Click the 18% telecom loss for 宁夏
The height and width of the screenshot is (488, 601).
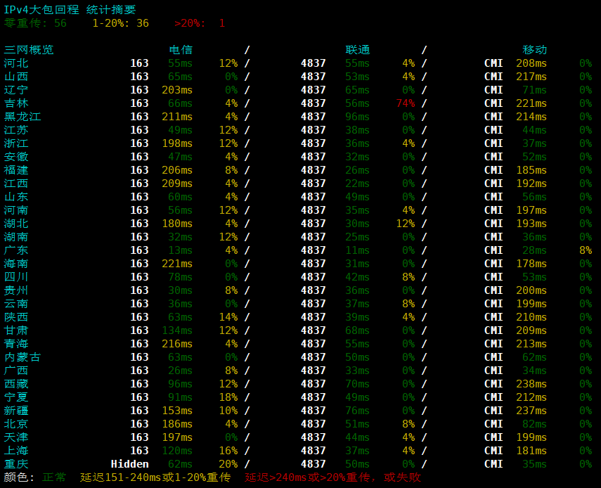click(x=228, y=397)
